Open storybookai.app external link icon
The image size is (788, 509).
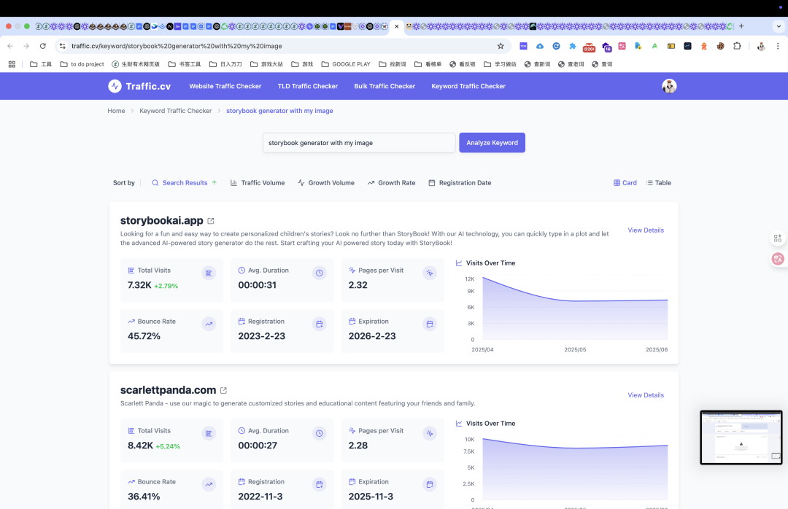pyautogui.click(x=211, y=221)
